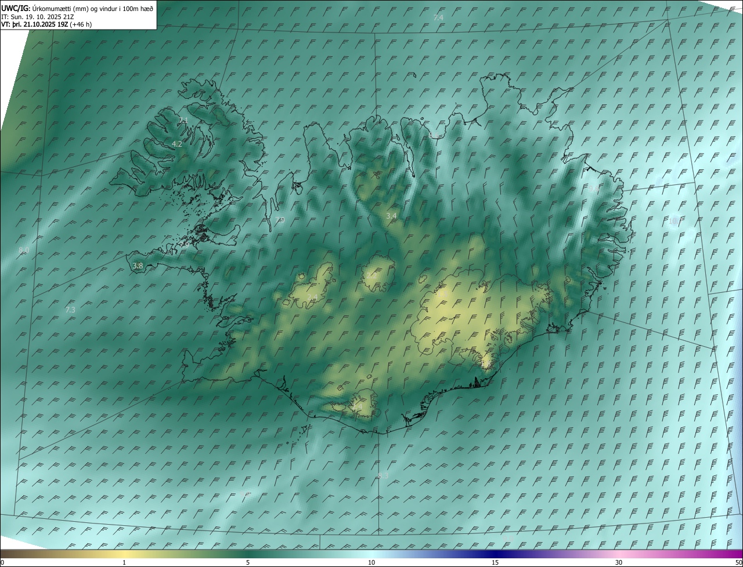The width and height of the screenshot is (743, 567).
Task: Click the 7.4 value on the northern sea
Action: coord(438,18)
